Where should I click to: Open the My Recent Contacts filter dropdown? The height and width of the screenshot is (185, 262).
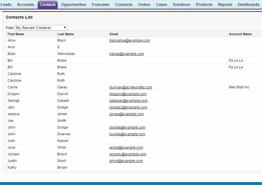coord(41,28)
